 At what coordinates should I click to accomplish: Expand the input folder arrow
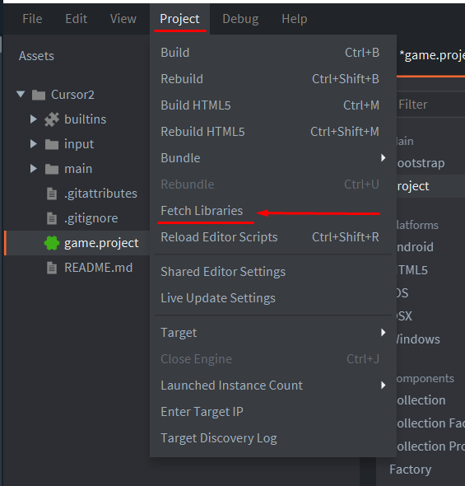[34, 144]
